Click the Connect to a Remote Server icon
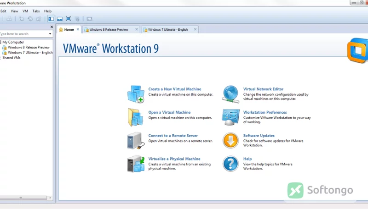The width and height of the screenshot is (368, 209). point(136,141)
